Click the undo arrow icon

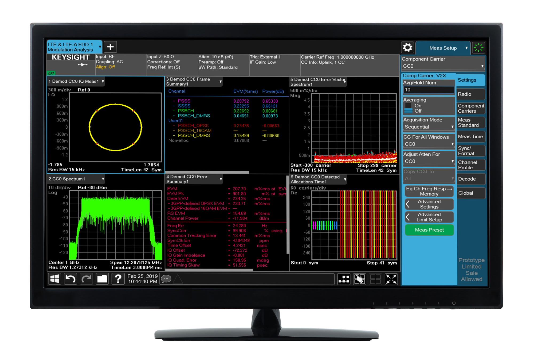pos(70,279)
